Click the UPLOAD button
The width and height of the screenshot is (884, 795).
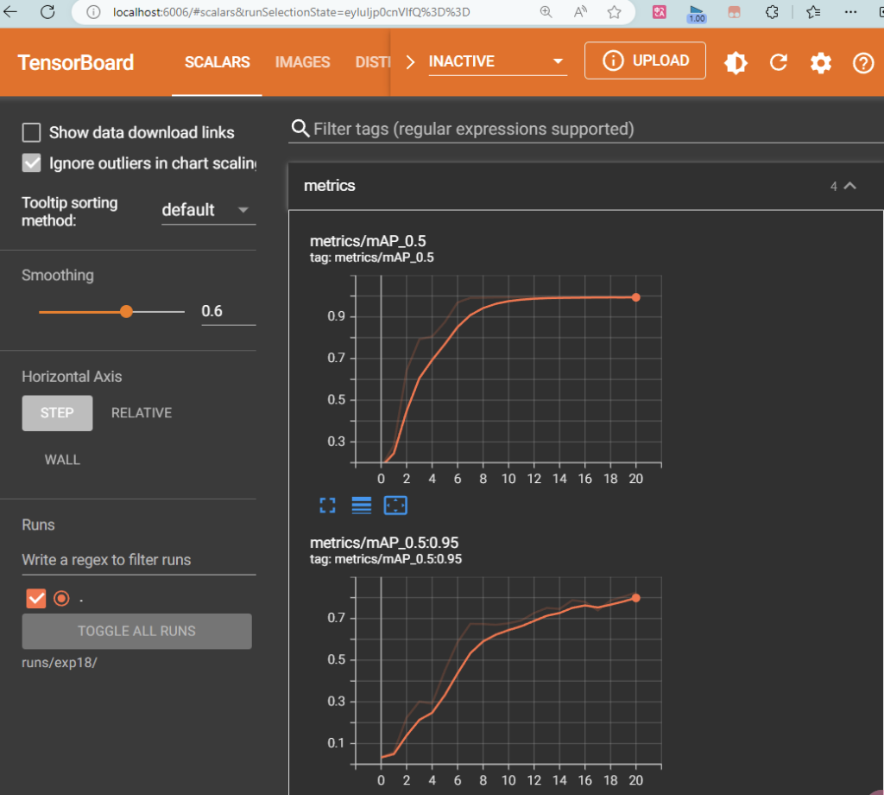(x=645, y=60)
